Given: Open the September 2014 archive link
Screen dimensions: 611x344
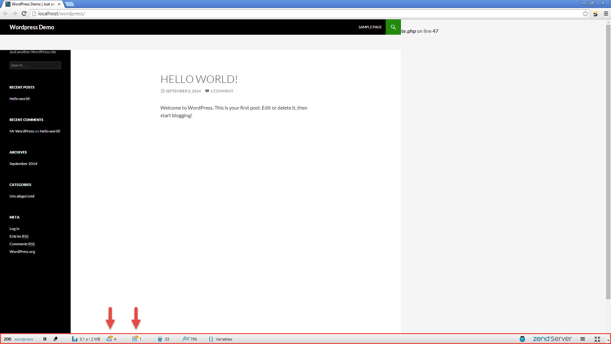Looking at the screenshot, I should (23, 164).
